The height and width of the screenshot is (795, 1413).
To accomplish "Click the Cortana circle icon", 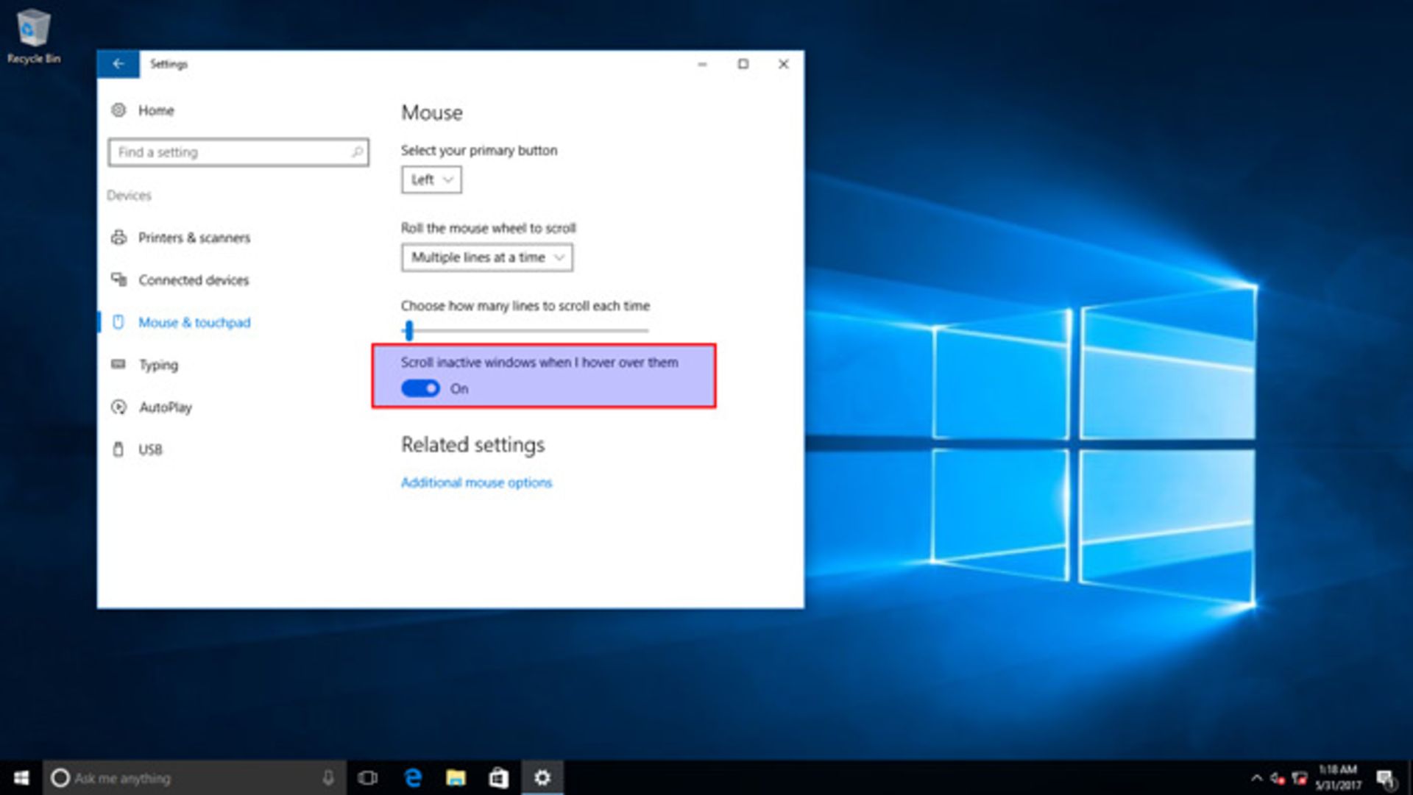I will 60,778.
